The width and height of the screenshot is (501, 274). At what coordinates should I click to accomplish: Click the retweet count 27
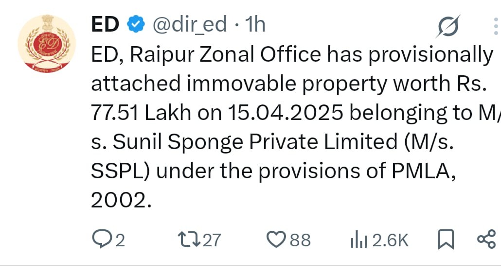(x=212, y=240)
